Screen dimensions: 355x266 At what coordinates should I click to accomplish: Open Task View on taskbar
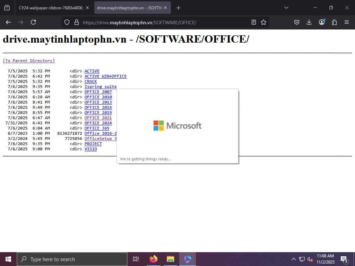[136, 259]
